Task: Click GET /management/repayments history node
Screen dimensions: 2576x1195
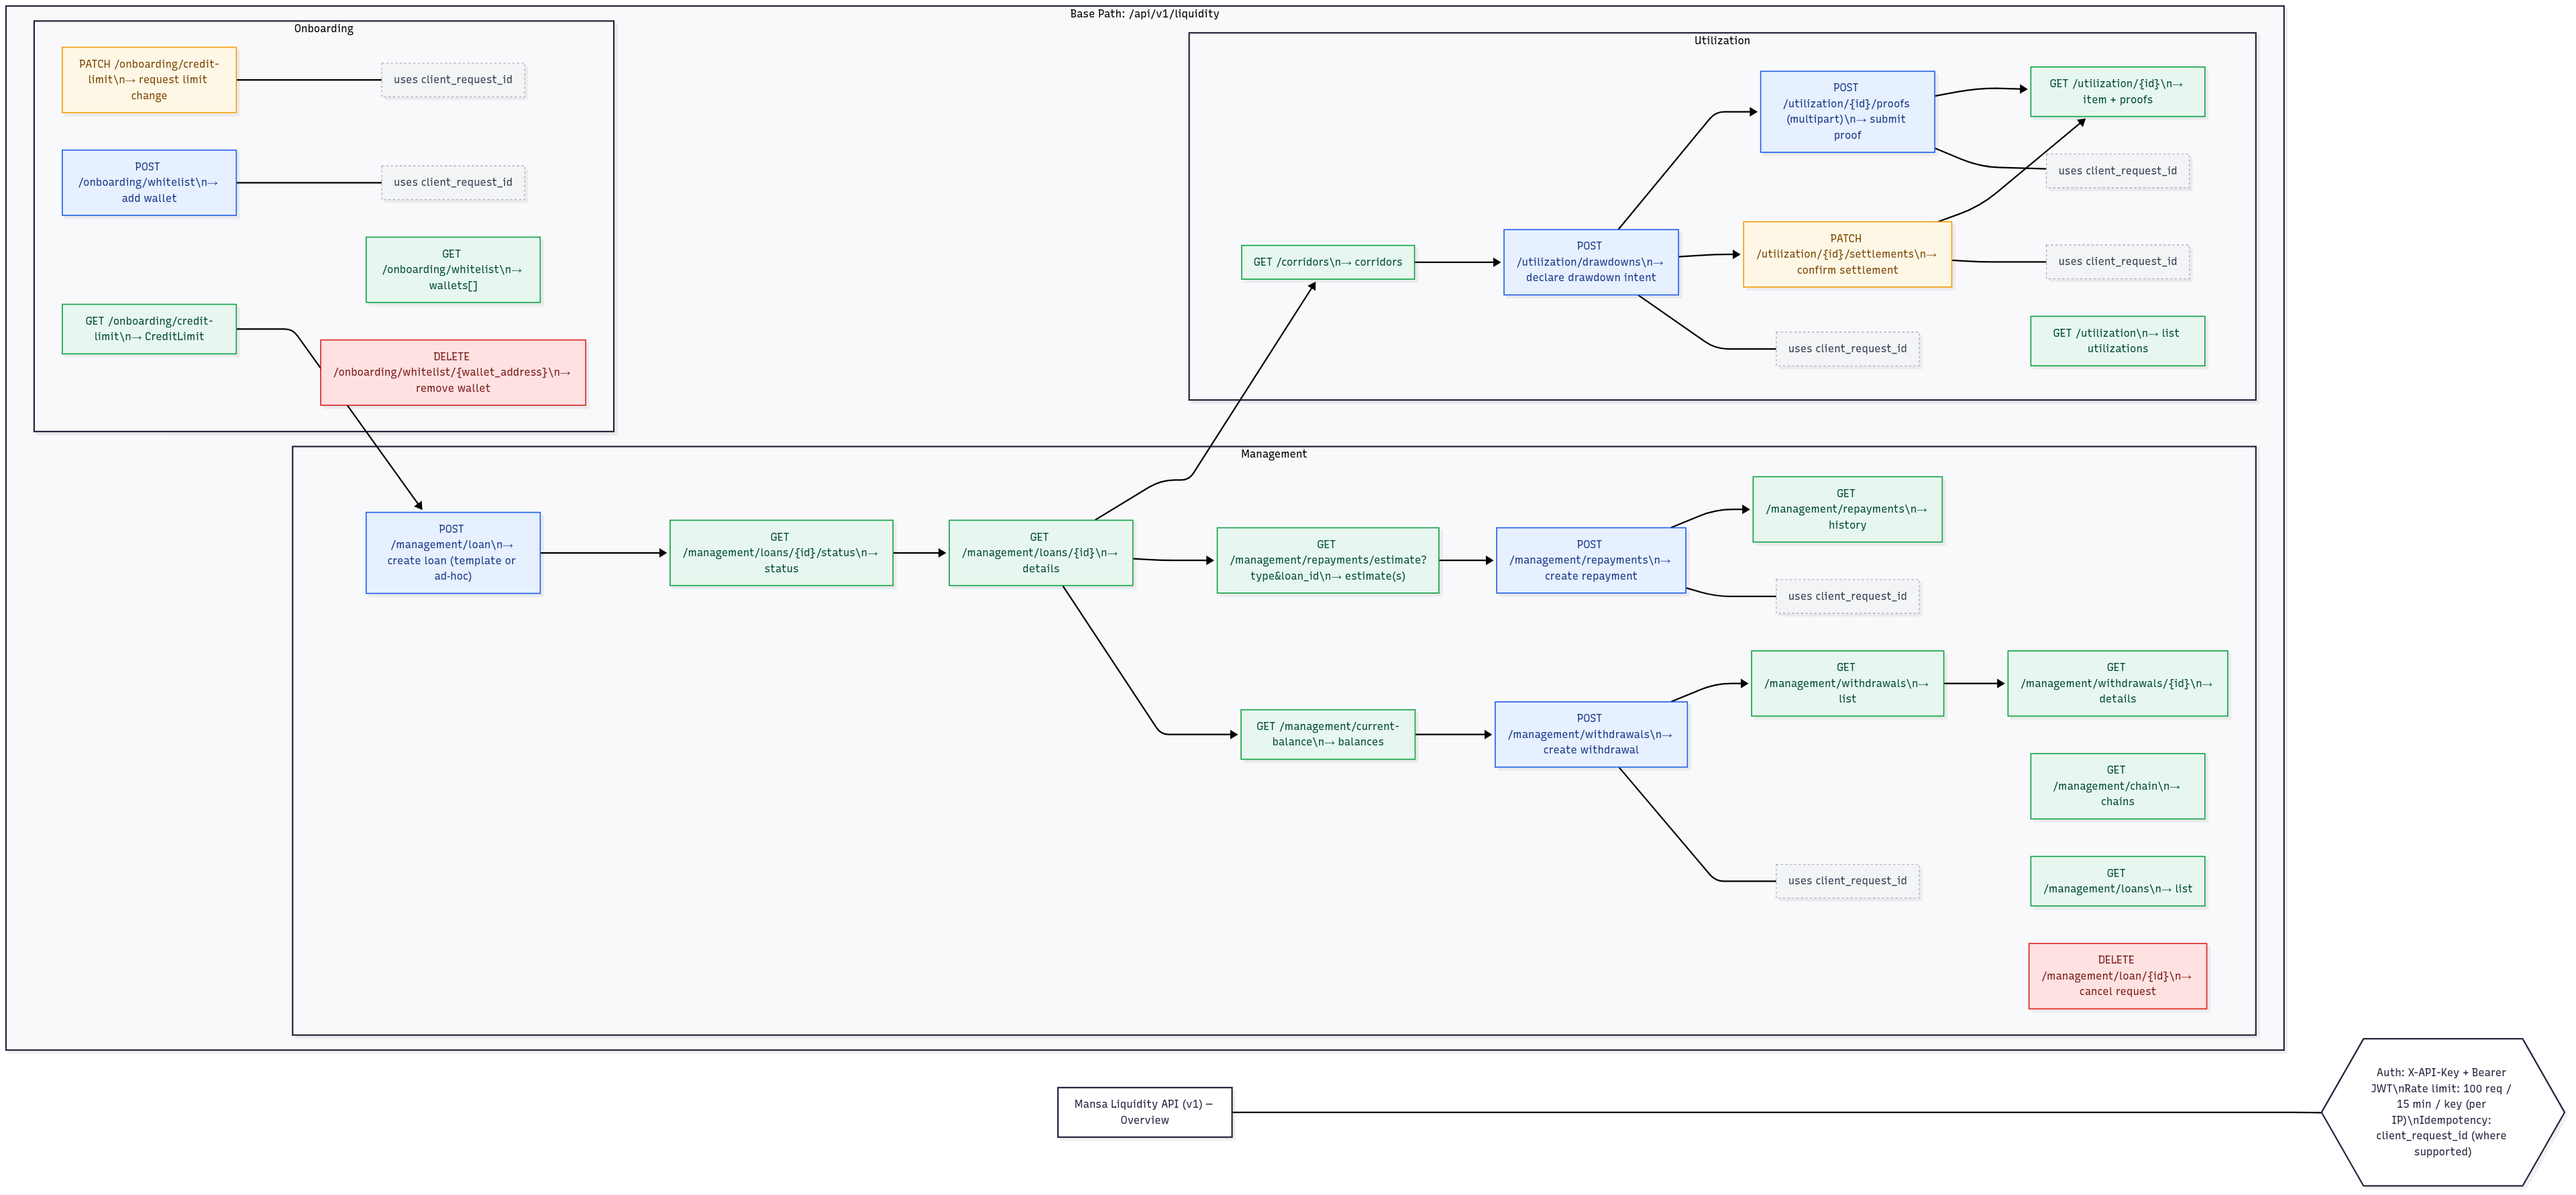Action: click(1847, 510)
